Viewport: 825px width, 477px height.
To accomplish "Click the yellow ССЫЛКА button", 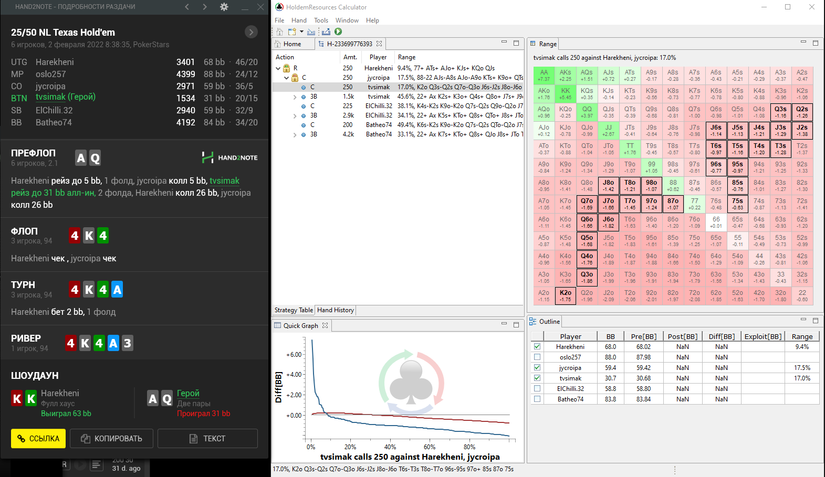I will point(38,438).
